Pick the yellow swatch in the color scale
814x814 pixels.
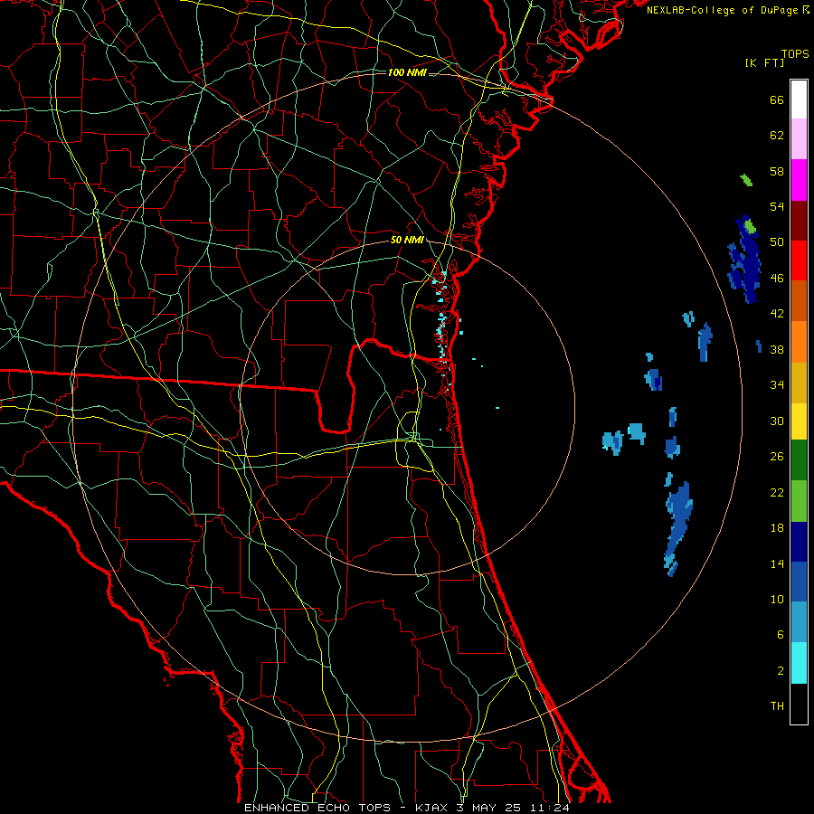coord(799,421)
